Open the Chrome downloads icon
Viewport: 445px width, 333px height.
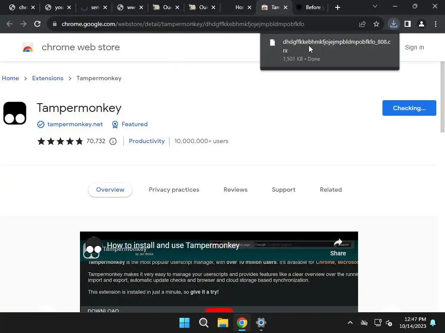coord(394,24)
